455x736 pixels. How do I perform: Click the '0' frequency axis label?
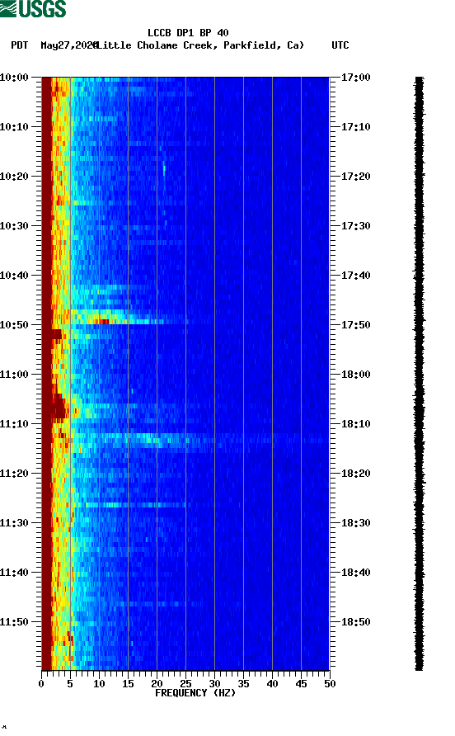click(41, 684)
